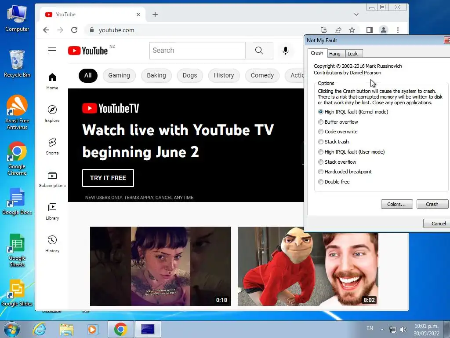Select Google Slides desktop shortcut

(x=17, y=293)
